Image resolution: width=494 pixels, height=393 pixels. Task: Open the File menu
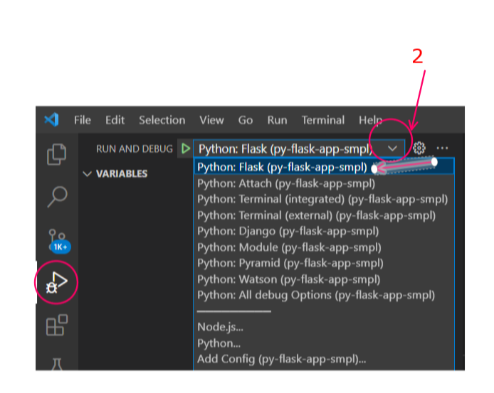[x=83, y=120]
